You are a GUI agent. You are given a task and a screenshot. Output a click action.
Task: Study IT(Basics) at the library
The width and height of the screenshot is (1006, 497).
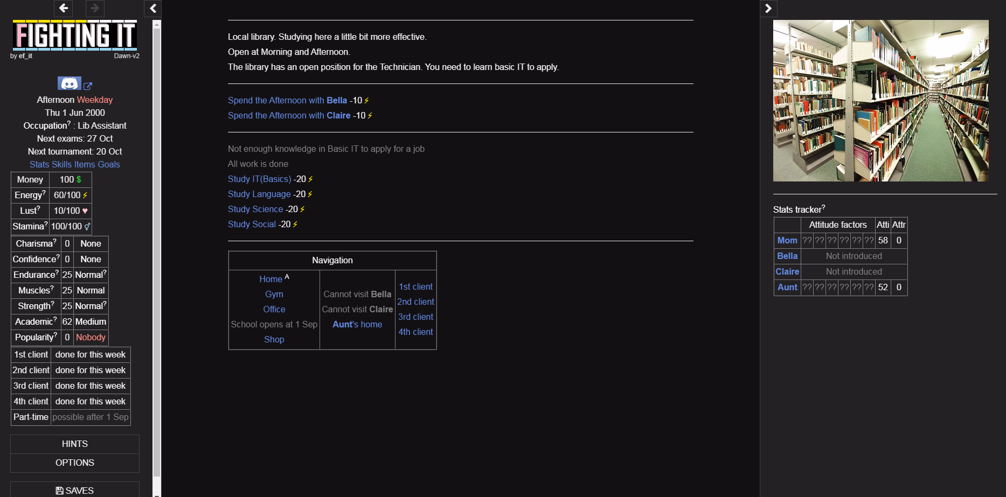coord(259,179)
